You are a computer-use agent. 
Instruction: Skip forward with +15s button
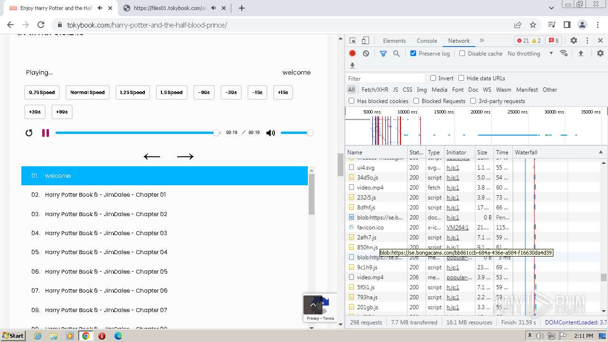tap(283, 93)
